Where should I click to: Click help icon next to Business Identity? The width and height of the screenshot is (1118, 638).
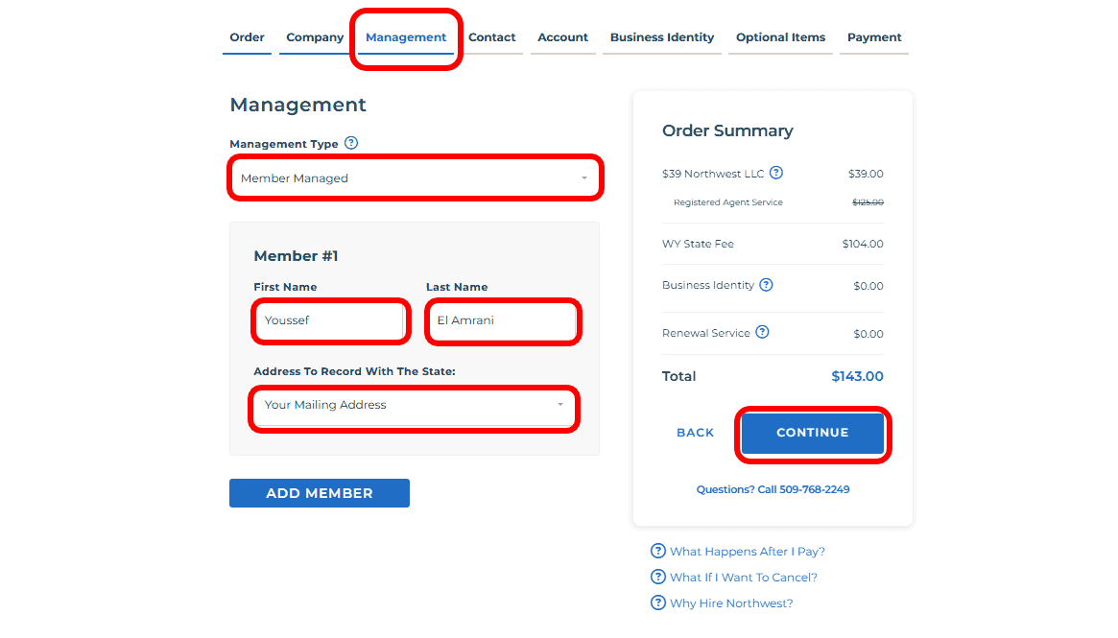(x=766, y=285)
